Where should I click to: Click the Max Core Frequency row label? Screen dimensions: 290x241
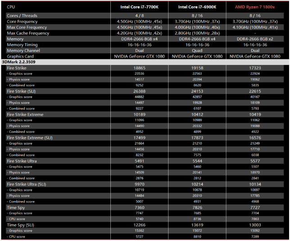[27, 27]
